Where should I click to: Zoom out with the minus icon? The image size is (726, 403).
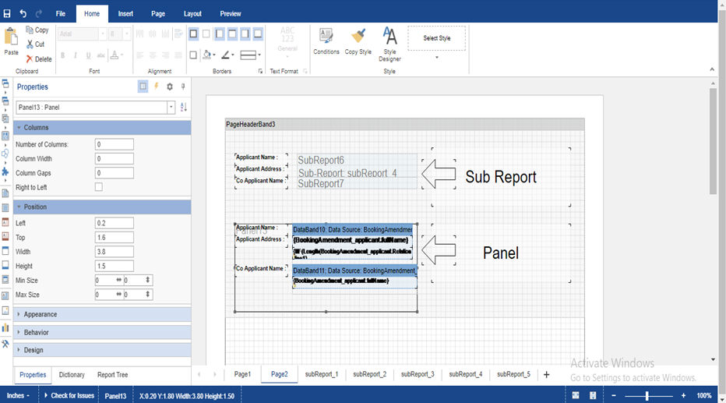tap(614, 395)
